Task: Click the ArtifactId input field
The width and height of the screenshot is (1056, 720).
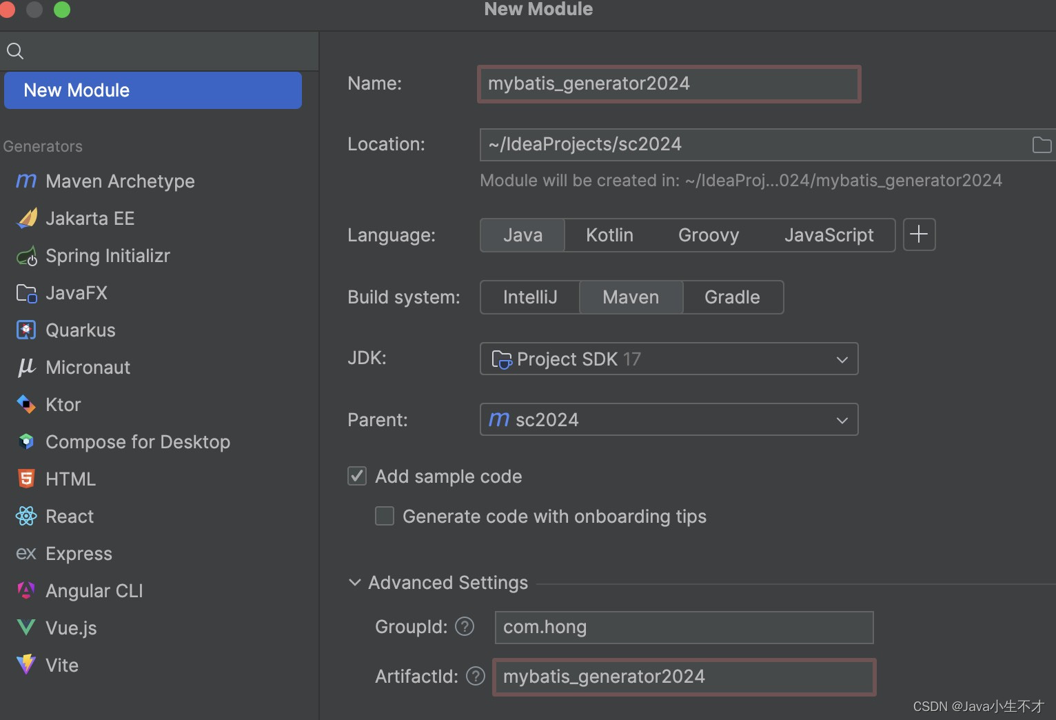Action: [684, 677]
